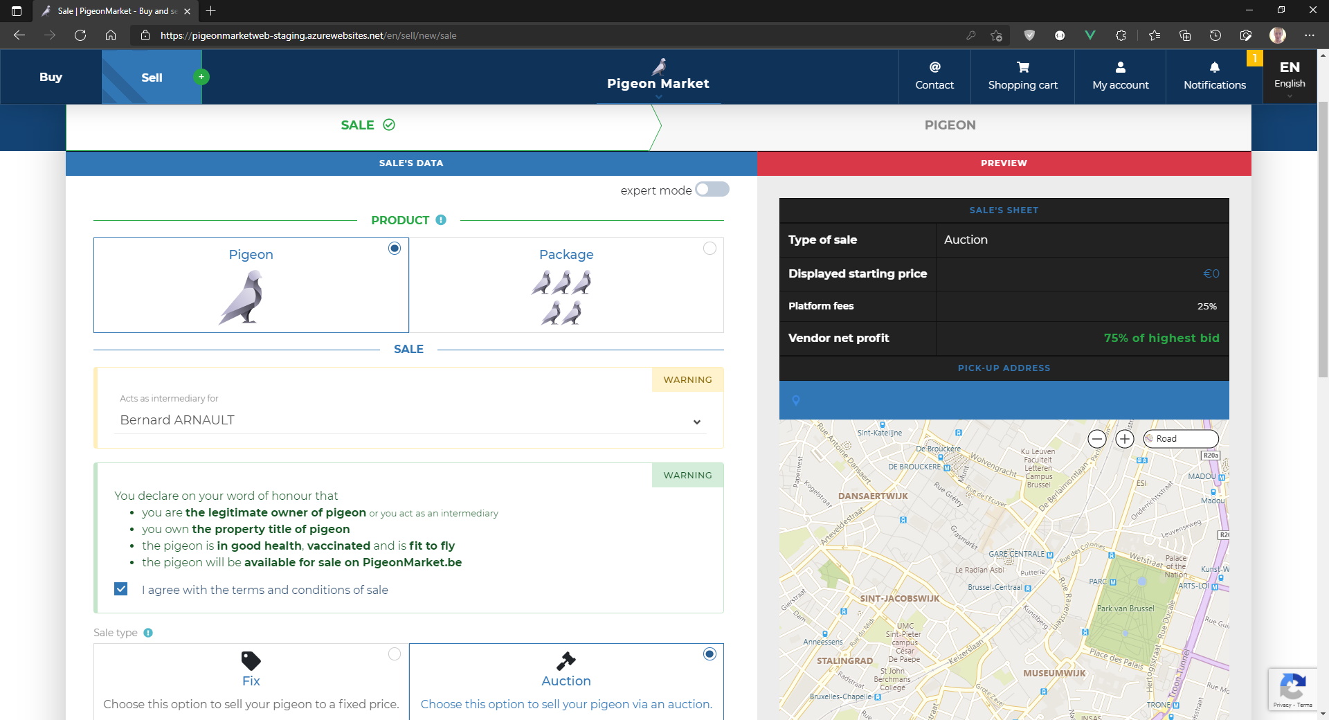
Task: Click the Privacy link in reCAPTCHA badge
Action: [1282, 705]
